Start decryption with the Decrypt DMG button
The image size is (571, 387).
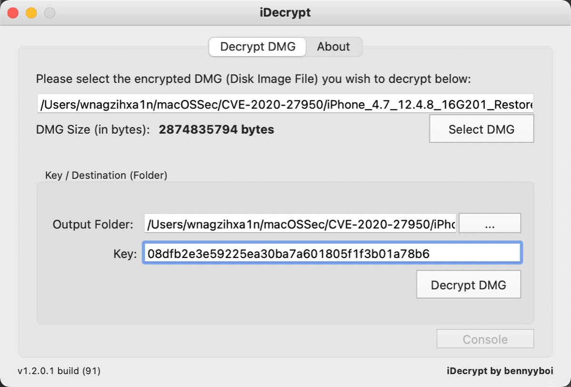tap(468, 285)
